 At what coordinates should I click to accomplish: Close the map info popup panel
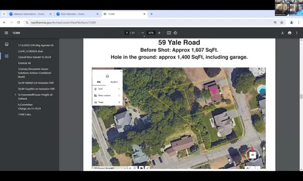[x=121, y=71]
